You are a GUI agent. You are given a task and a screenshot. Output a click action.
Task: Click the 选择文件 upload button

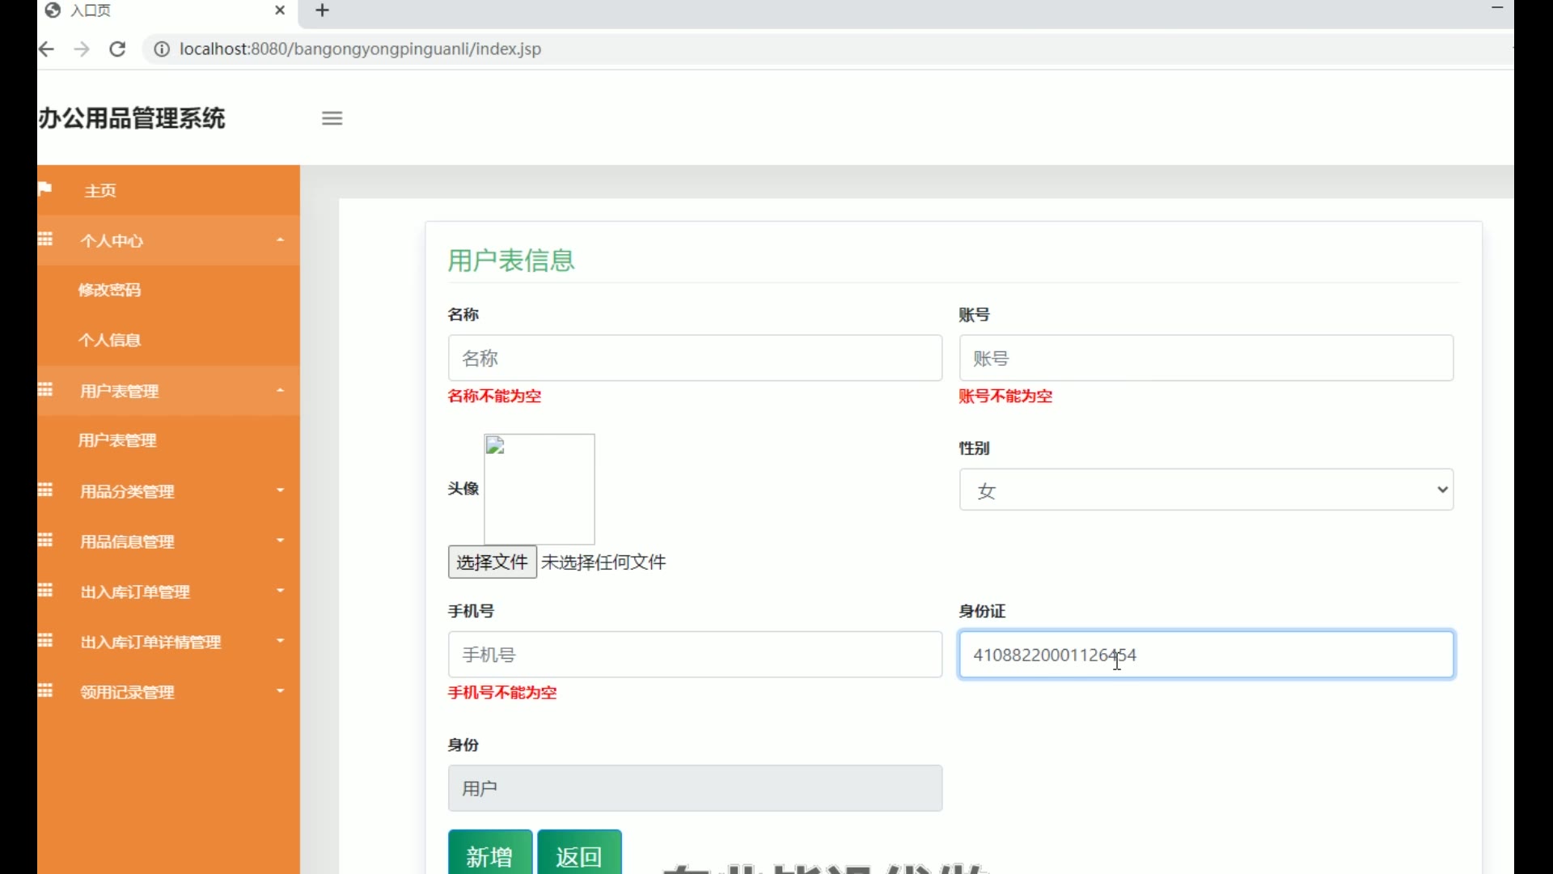(x=493, y=562)
